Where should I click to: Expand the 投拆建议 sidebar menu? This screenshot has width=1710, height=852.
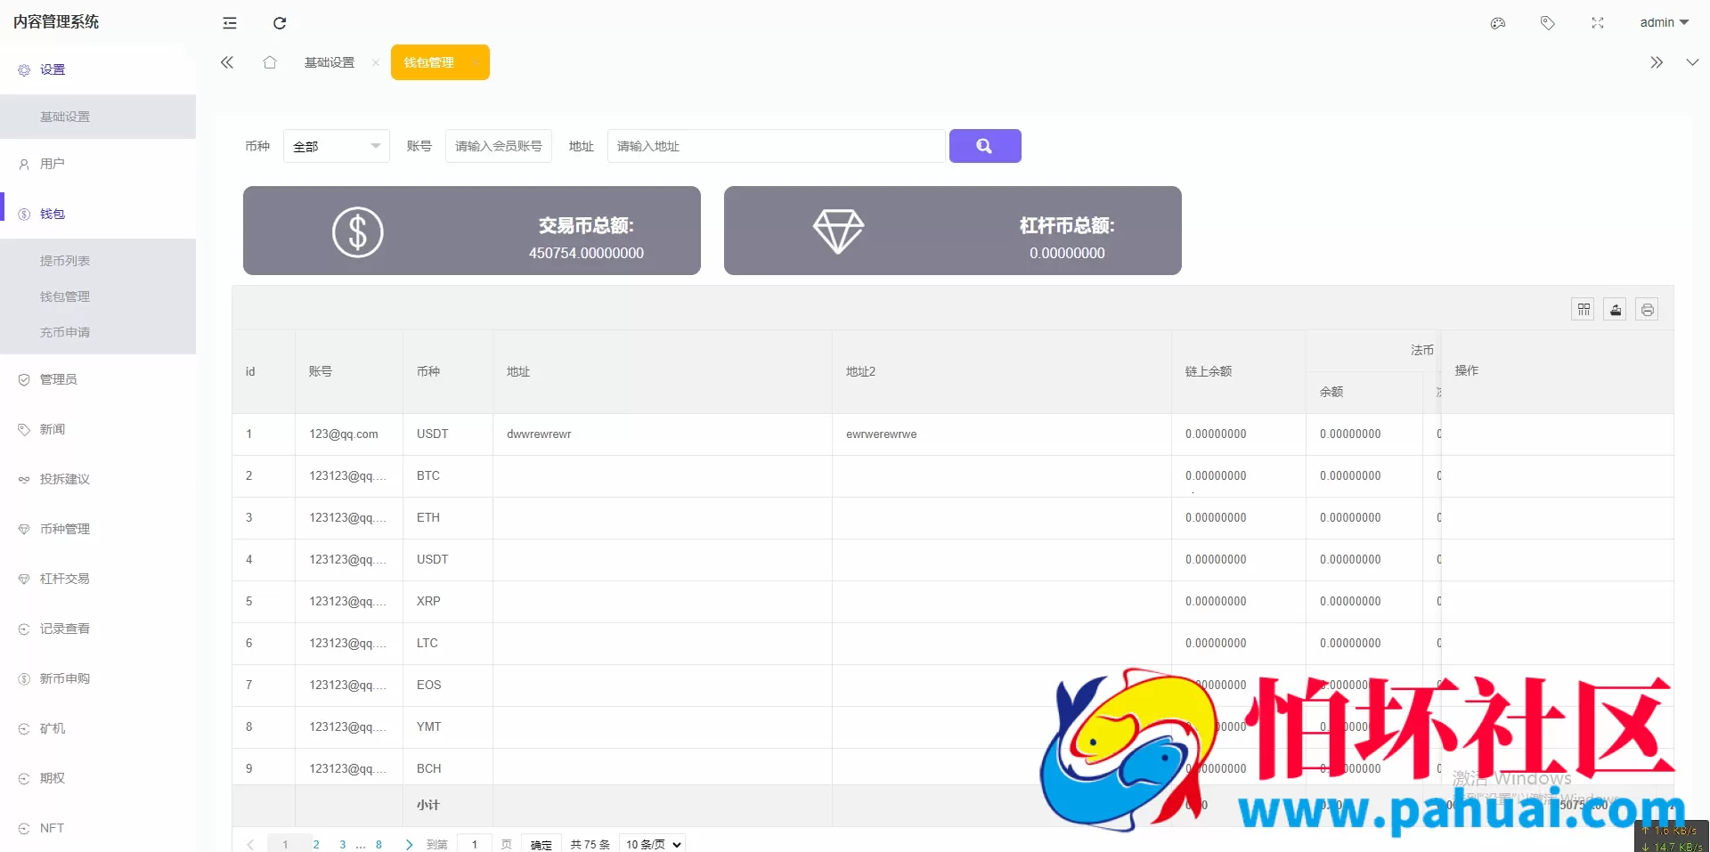click(x=98, y=479)
